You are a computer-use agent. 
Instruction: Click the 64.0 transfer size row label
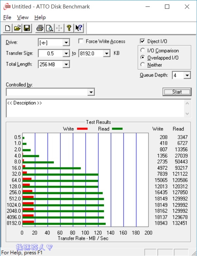pyautogui.click(x=16, y=180)
